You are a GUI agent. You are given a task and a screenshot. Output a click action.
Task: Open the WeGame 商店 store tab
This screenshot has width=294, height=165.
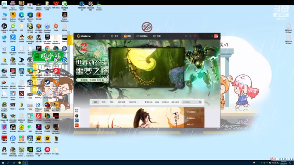click(x=128, y=36)
